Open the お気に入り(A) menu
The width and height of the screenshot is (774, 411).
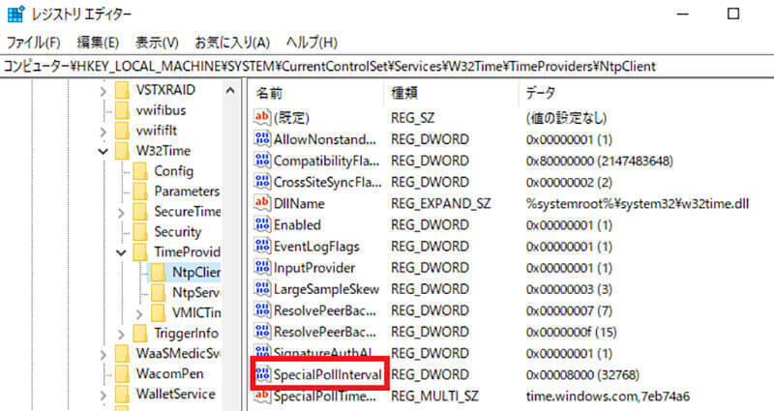tap(232, 43)
